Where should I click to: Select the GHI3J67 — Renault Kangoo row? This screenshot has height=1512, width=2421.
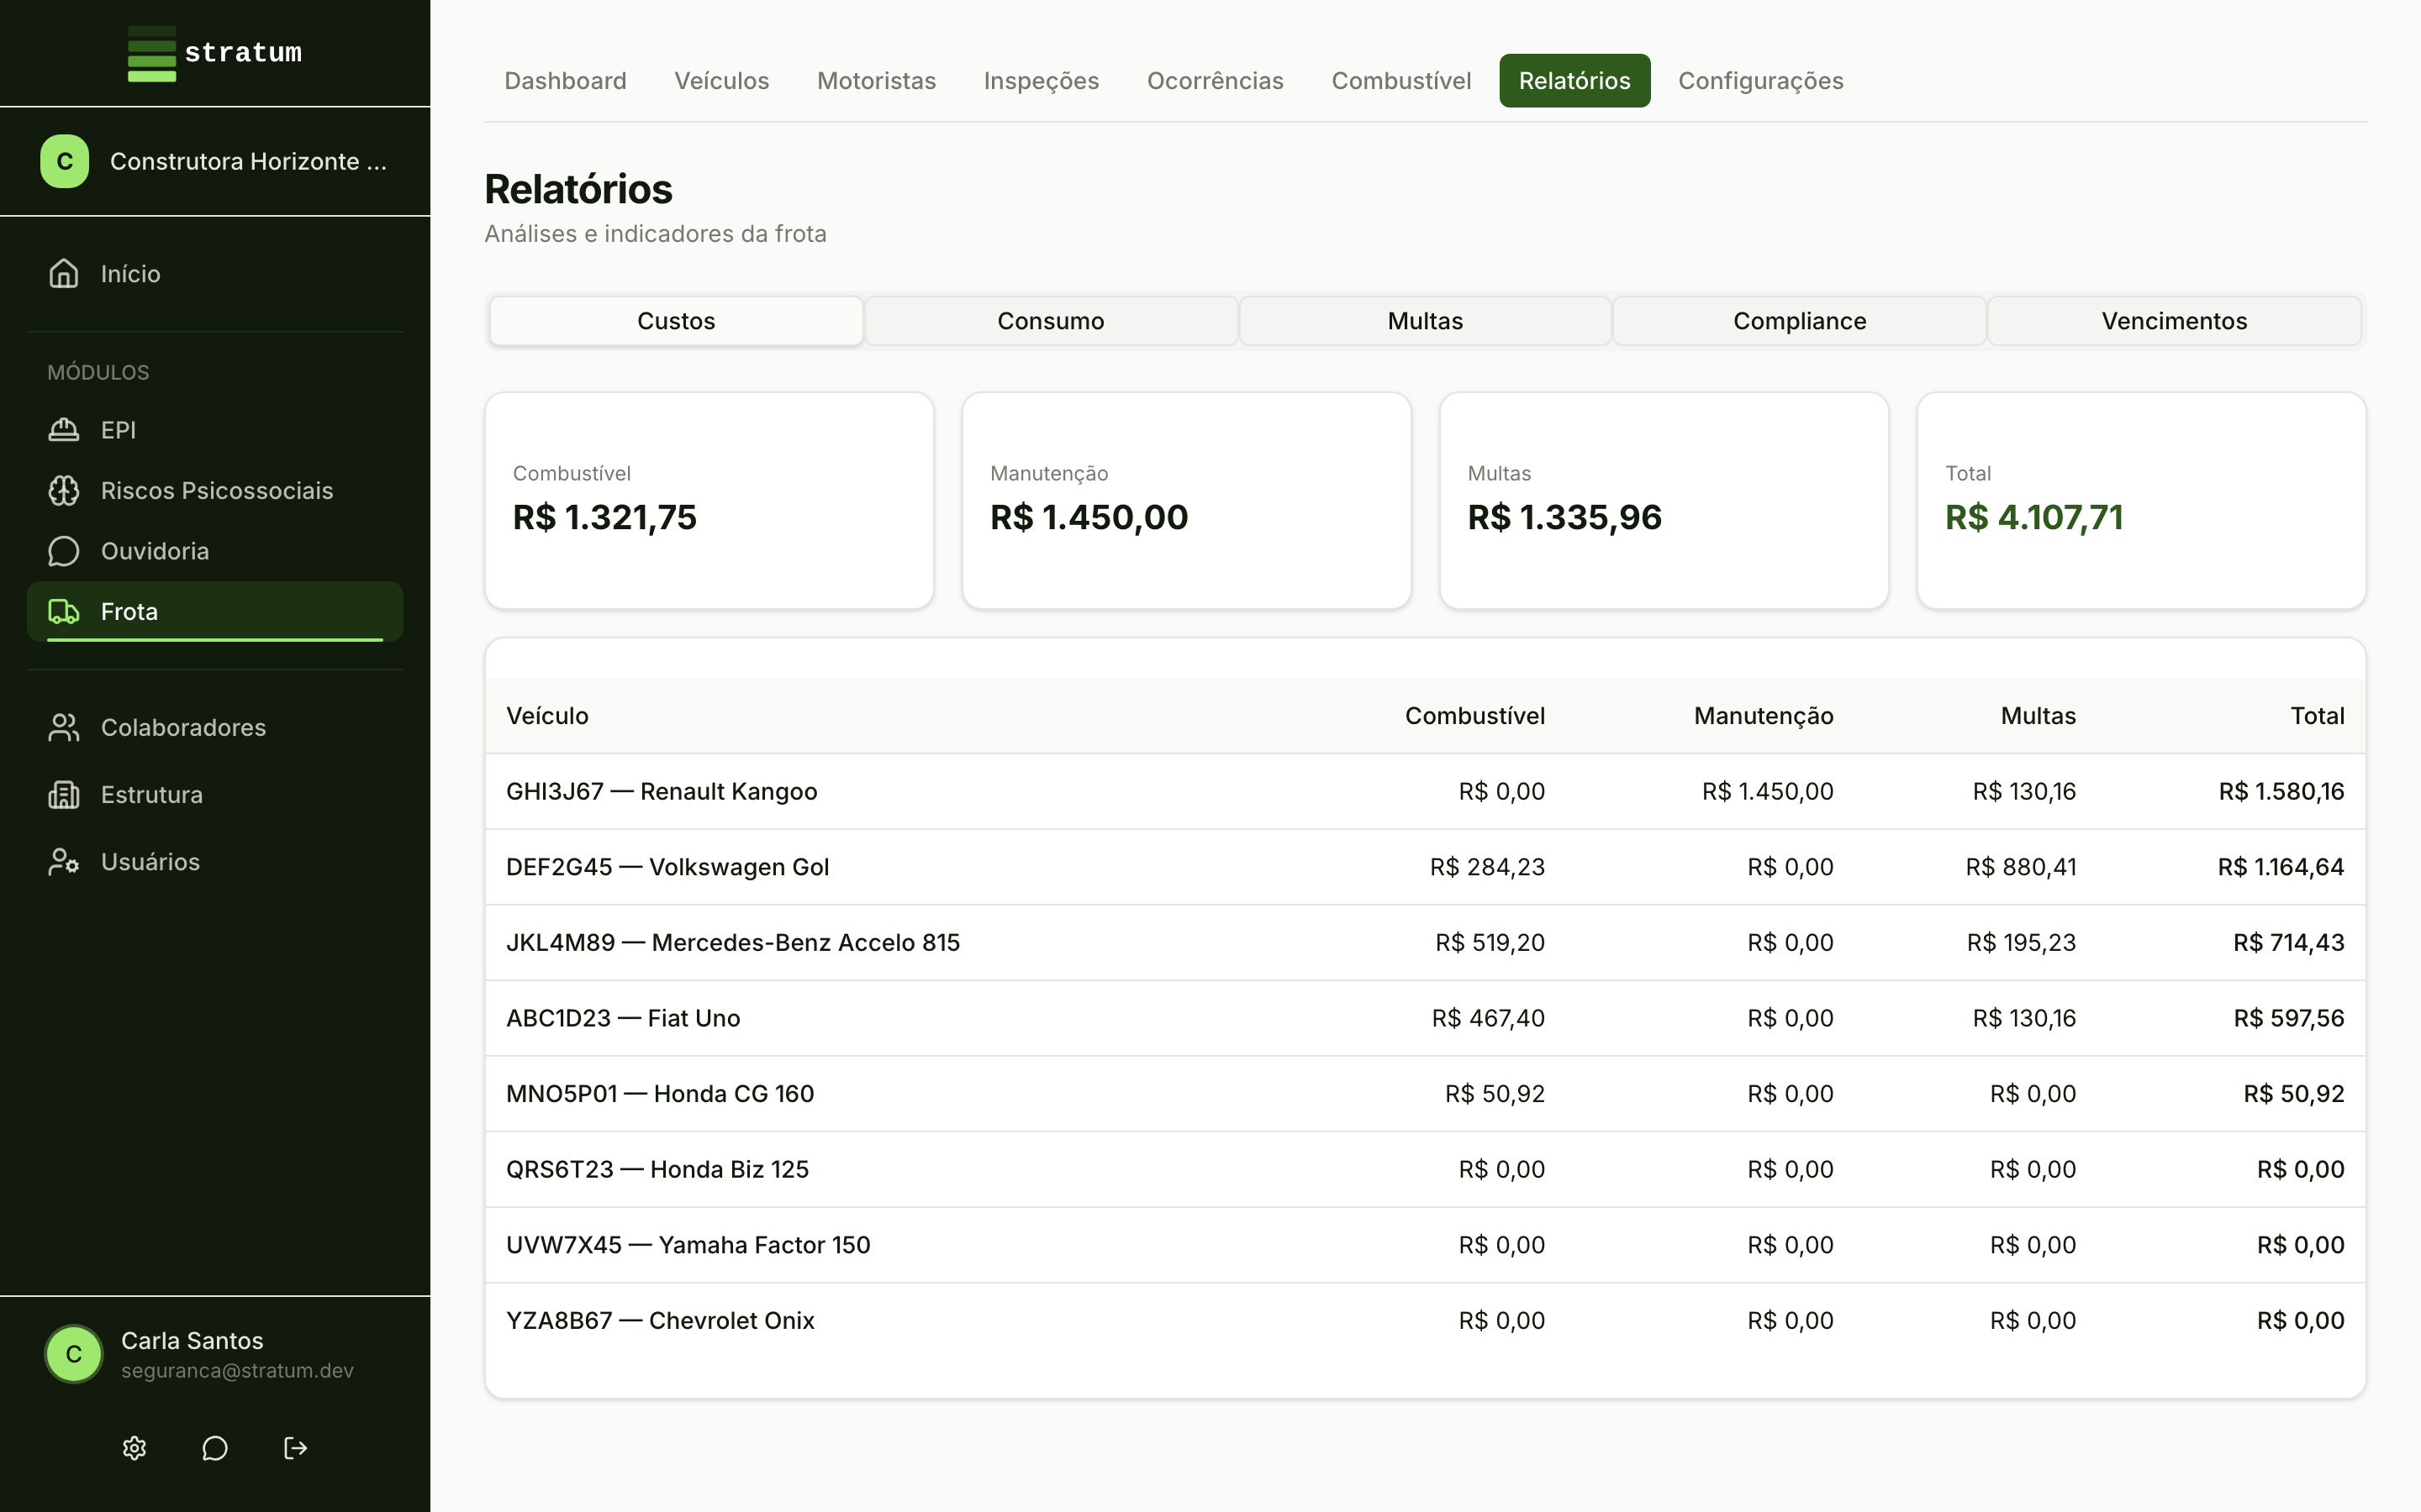coord(1425,791)
